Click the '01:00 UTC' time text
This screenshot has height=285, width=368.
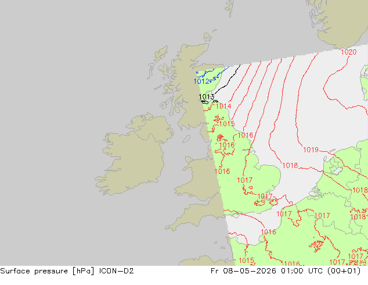pos(303,271)
